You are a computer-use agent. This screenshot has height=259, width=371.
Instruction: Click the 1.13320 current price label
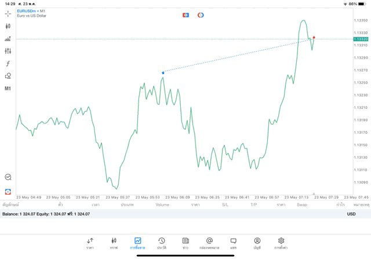click(x=360, y=39)
